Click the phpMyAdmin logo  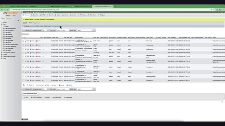coord(11,13)
